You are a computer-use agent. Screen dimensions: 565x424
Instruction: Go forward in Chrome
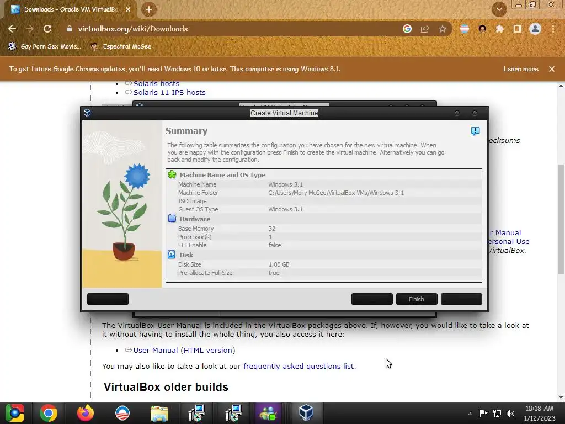[30, 29]
